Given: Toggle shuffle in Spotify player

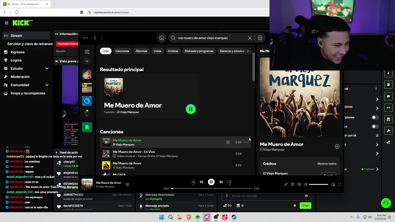Looking at the screenshot, I should click(x=193, y=182).
